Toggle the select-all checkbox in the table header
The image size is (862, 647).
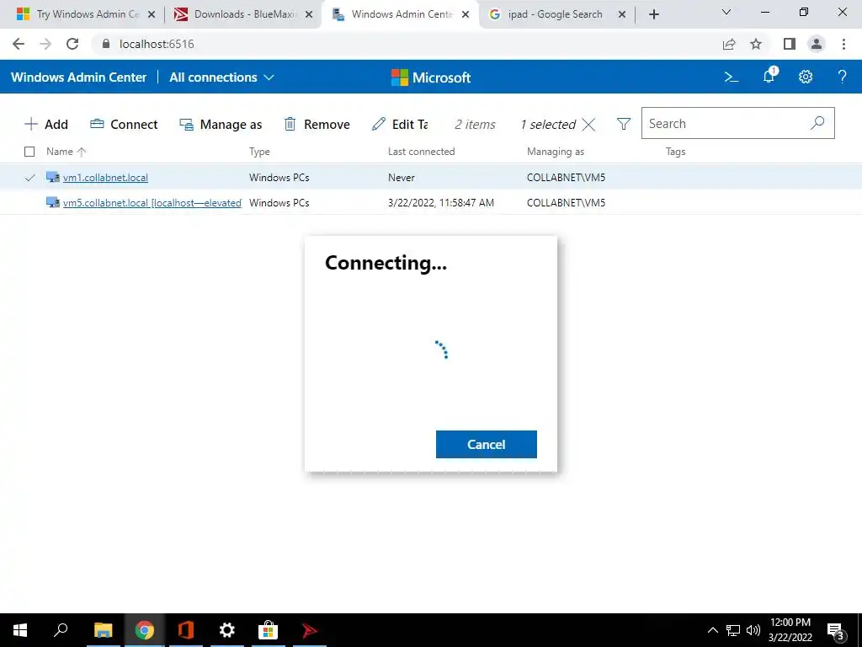click(29, 152)
